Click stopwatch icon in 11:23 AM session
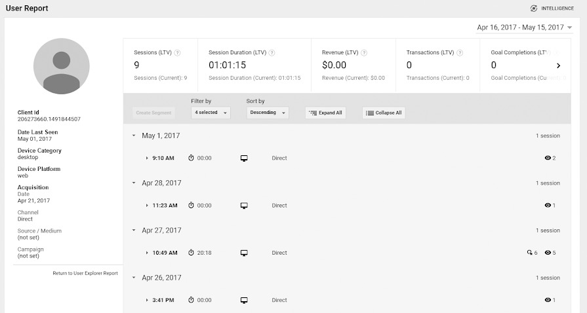587x313 pixels. 191,206
